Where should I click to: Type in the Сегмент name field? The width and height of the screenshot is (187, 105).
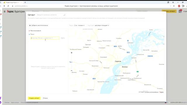coord(51,15)
